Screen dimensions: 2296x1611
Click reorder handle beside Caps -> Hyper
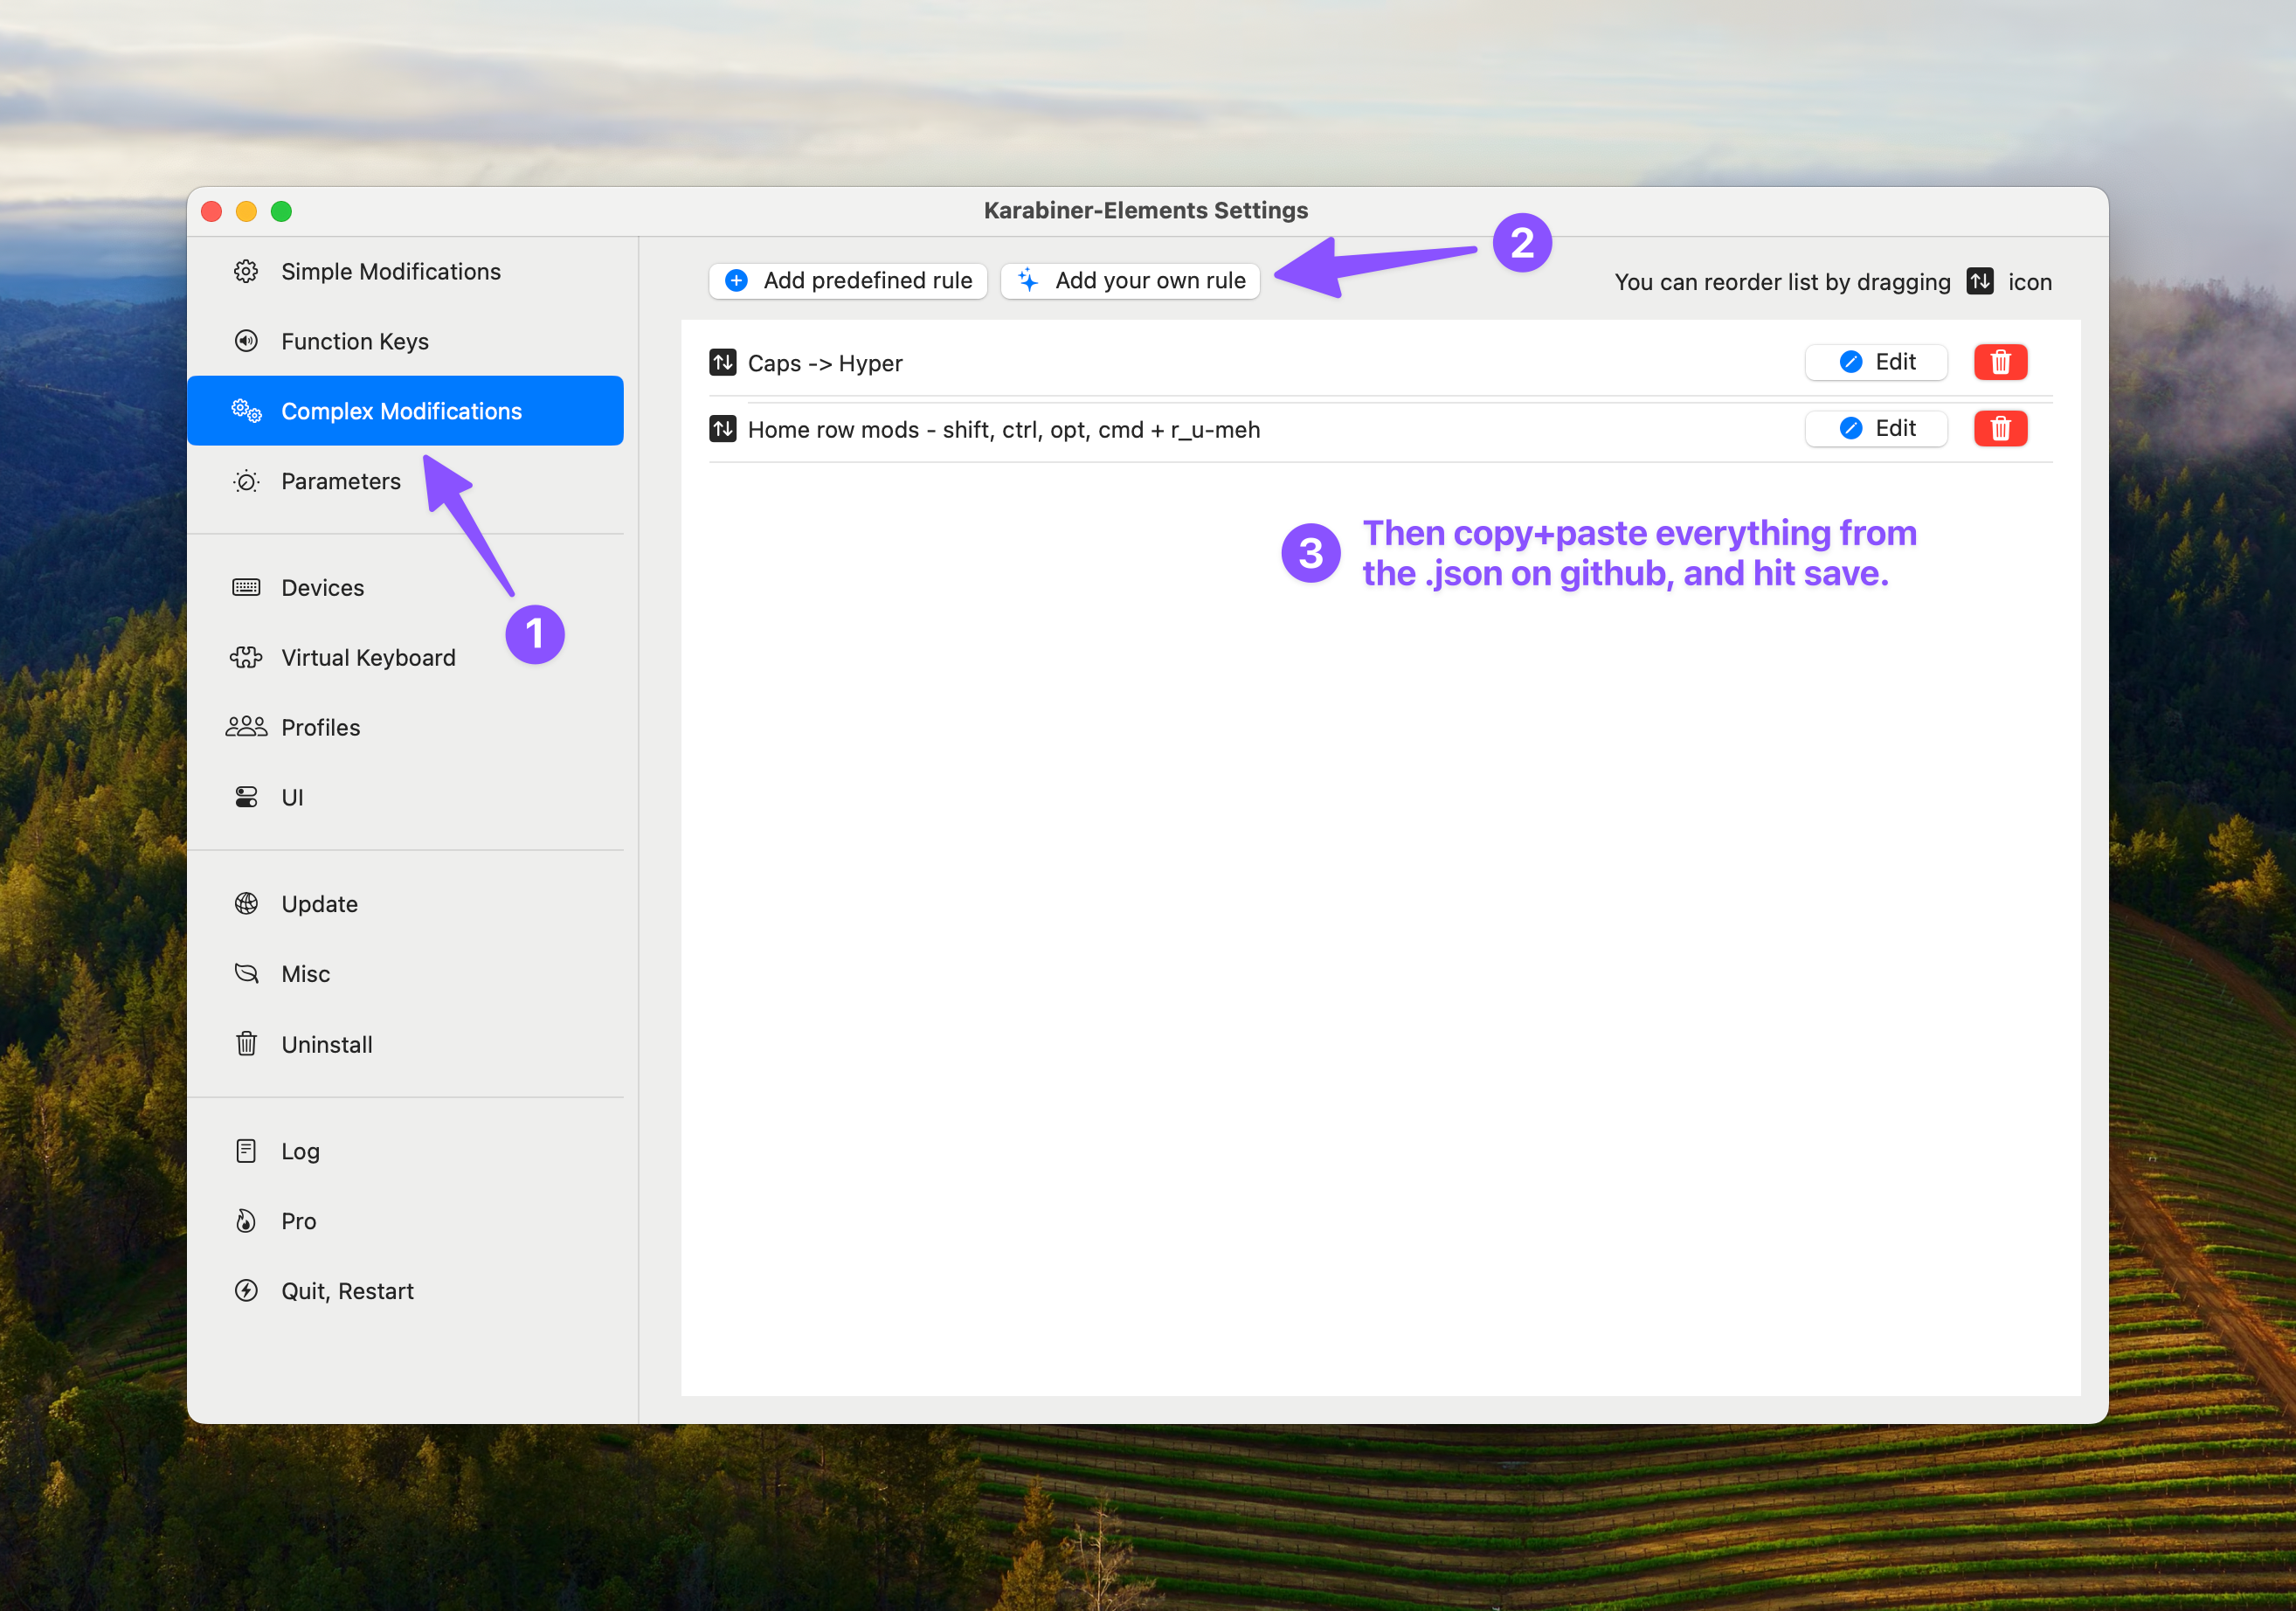click(x=723, y=362)
